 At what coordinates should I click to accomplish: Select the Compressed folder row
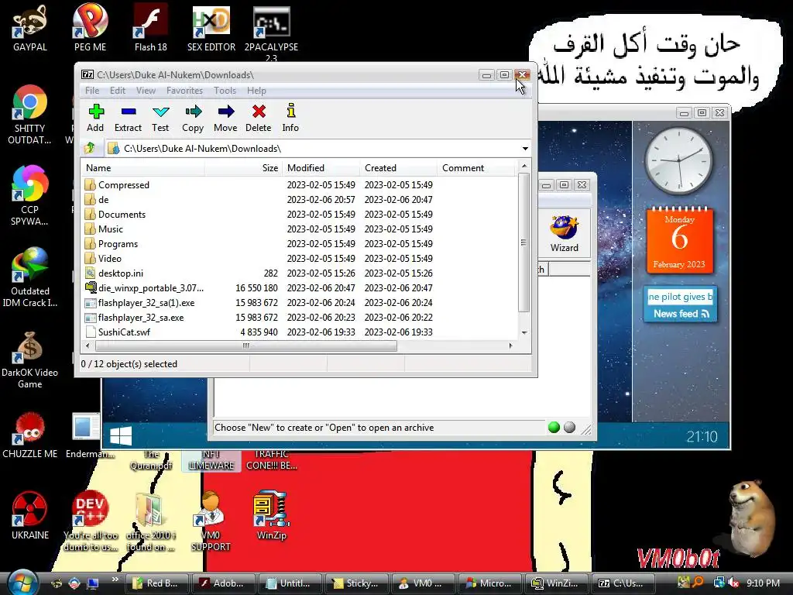tap(300, 184)
